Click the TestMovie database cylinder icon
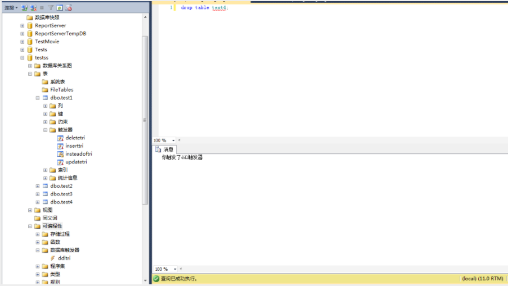The height and width of the screenshot is (286, 508). [30, 42]
